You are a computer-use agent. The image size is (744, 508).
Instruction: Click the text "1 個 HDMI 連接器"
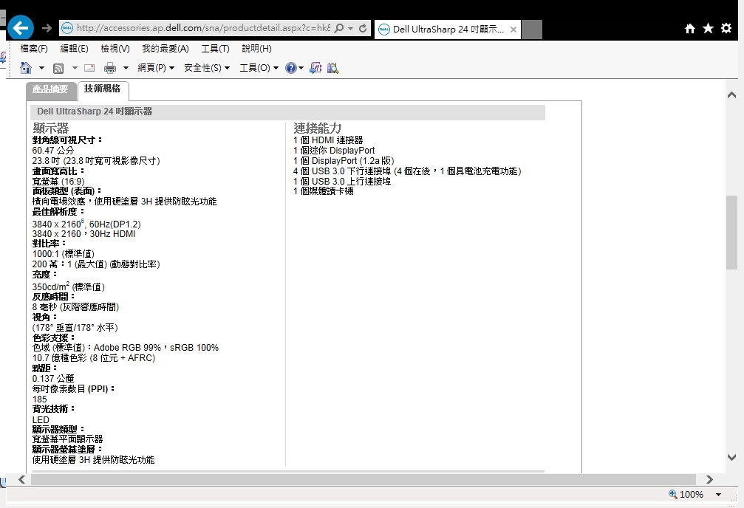tap(328, 140)
